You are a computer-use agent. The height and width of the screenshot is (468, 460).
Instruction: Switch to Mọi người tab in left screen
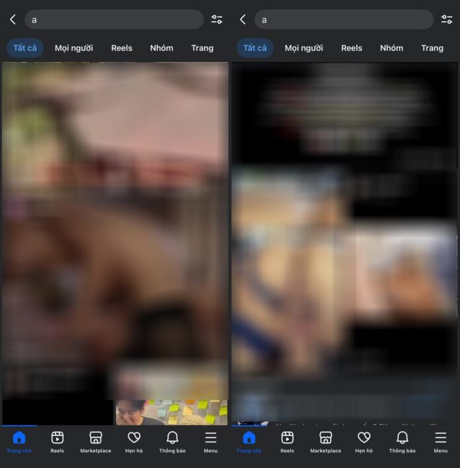click(74, 48)
